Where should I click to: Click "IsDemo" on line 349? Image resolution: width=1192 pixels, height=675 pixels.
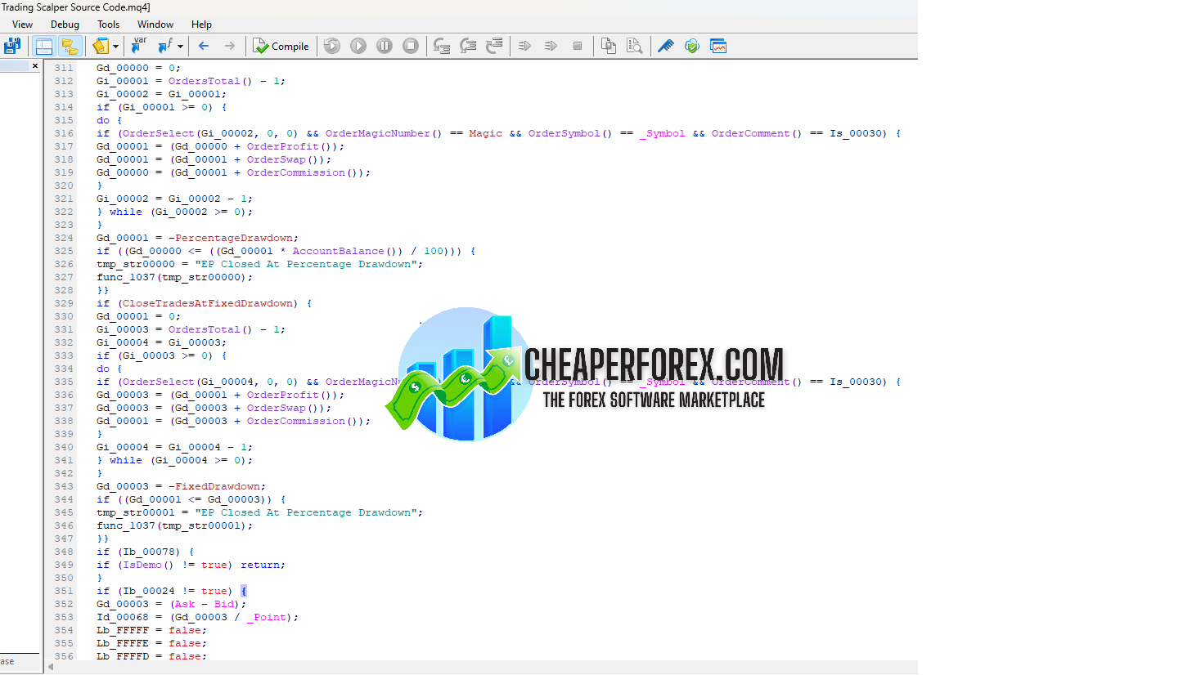(142, 565)
